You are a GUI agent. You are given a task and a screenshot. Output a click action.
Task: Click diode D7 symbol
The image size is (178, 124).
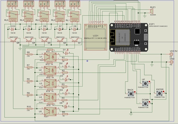[60, 29]
